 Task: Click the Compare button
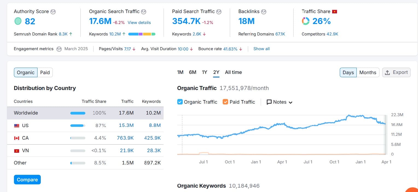pos(27,180)
